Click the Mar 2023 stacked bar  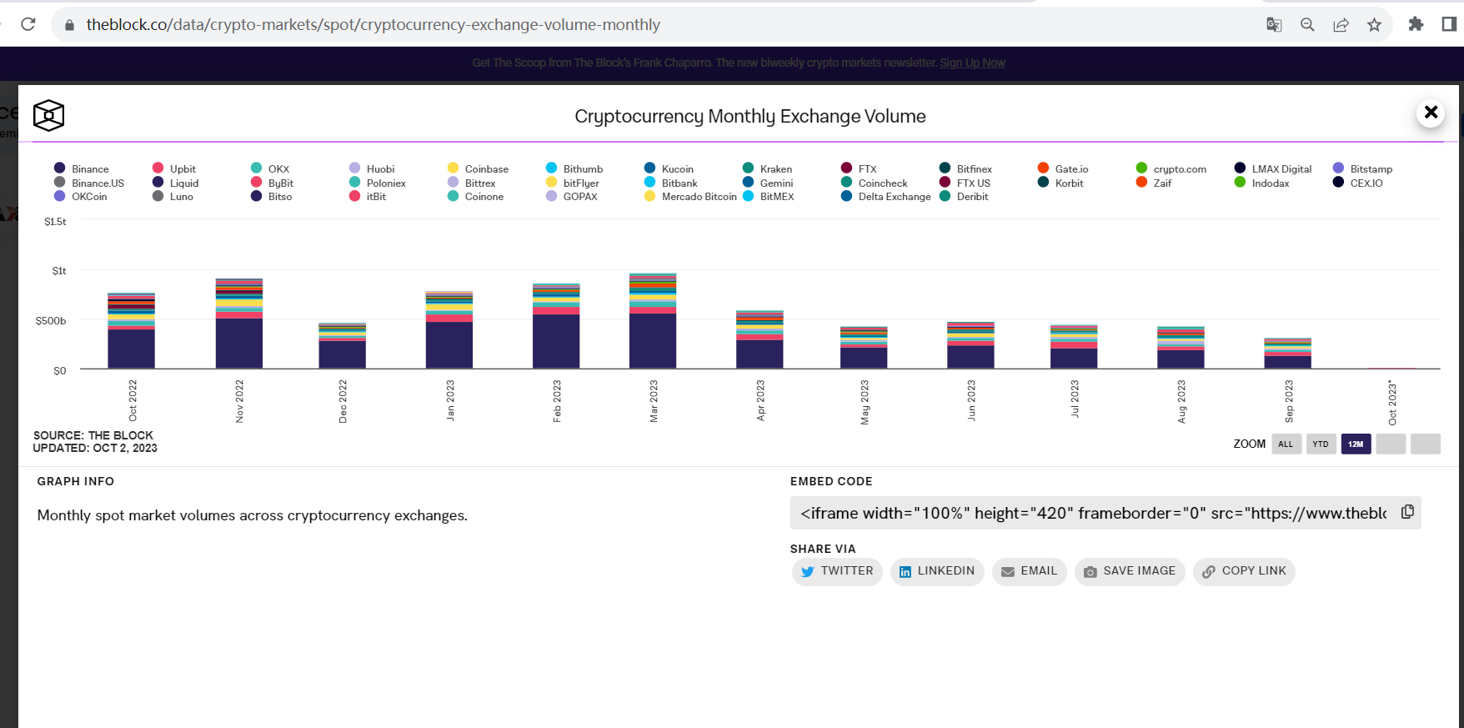click(653, 321)
